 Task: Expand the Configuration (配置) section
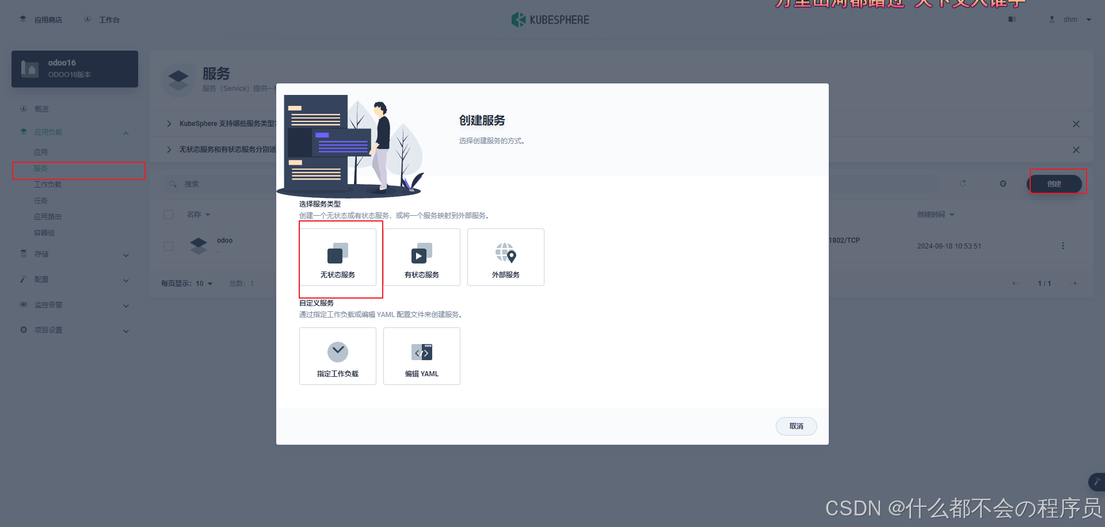tap(75, 280)
